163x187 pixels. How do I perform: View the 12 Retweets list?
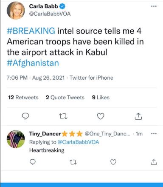pyautogui.click(x=23, y=98)
